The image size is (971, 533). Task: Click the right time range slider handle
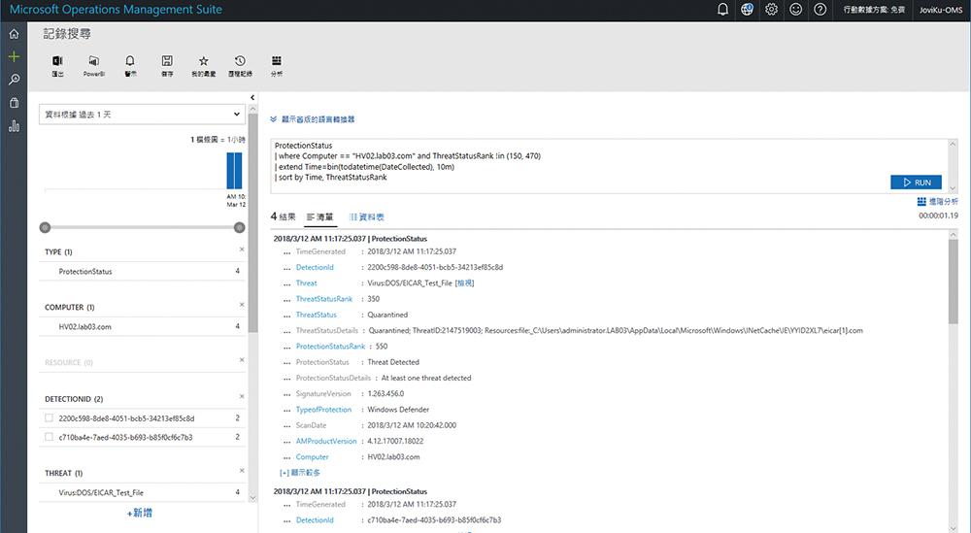240,227
